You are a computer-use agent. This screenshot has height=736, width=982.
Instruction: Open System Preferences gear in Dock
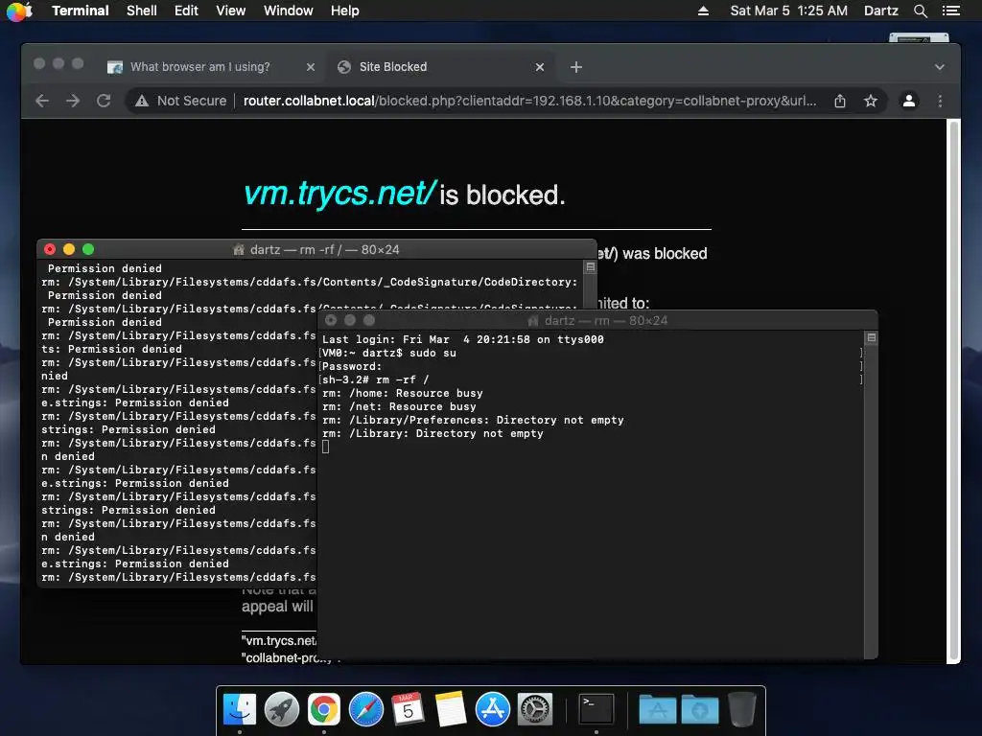pyautogui.click(x=534, y=709)
